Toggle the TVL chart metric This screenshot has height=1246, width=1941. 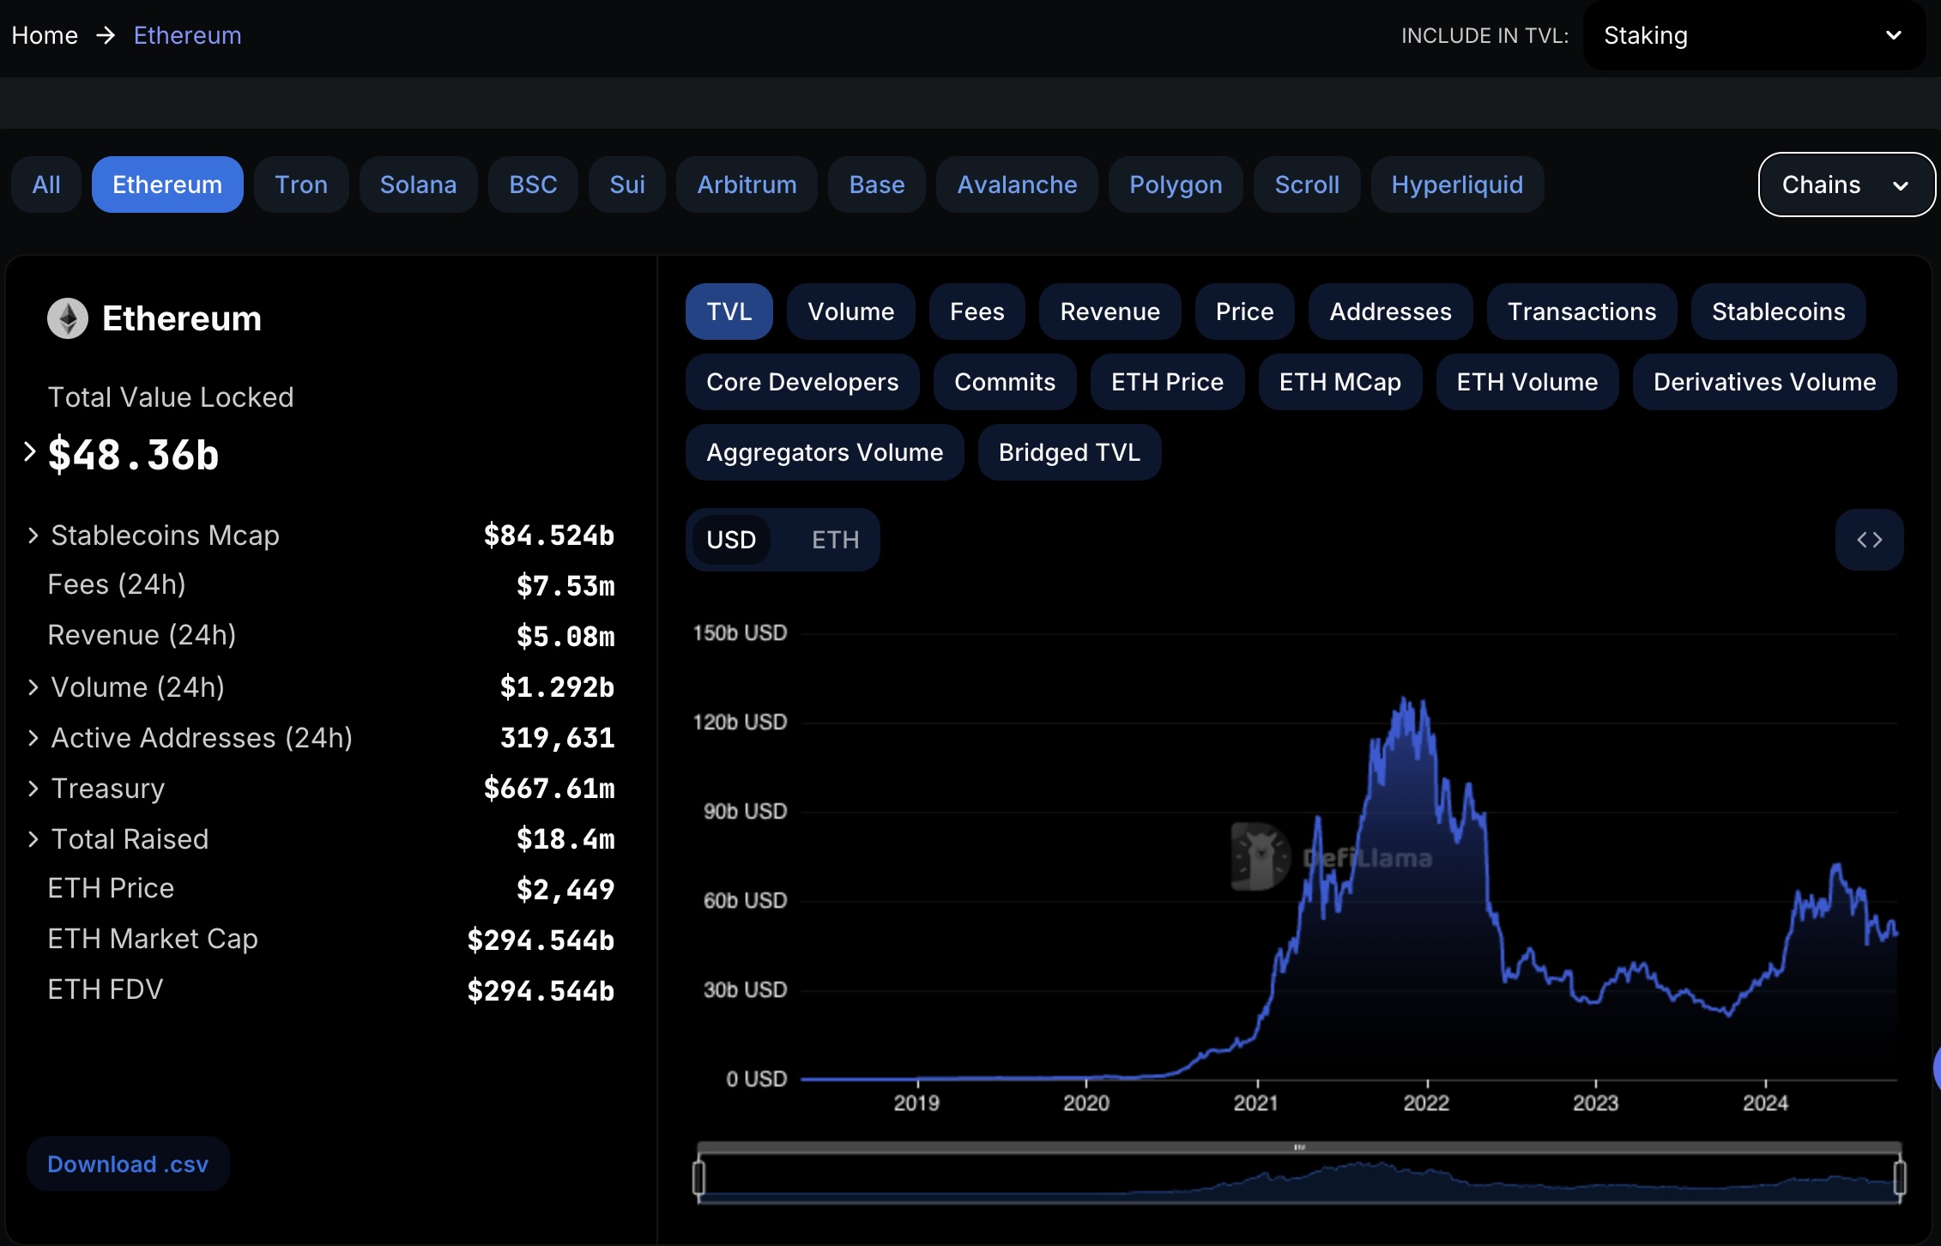729,311
